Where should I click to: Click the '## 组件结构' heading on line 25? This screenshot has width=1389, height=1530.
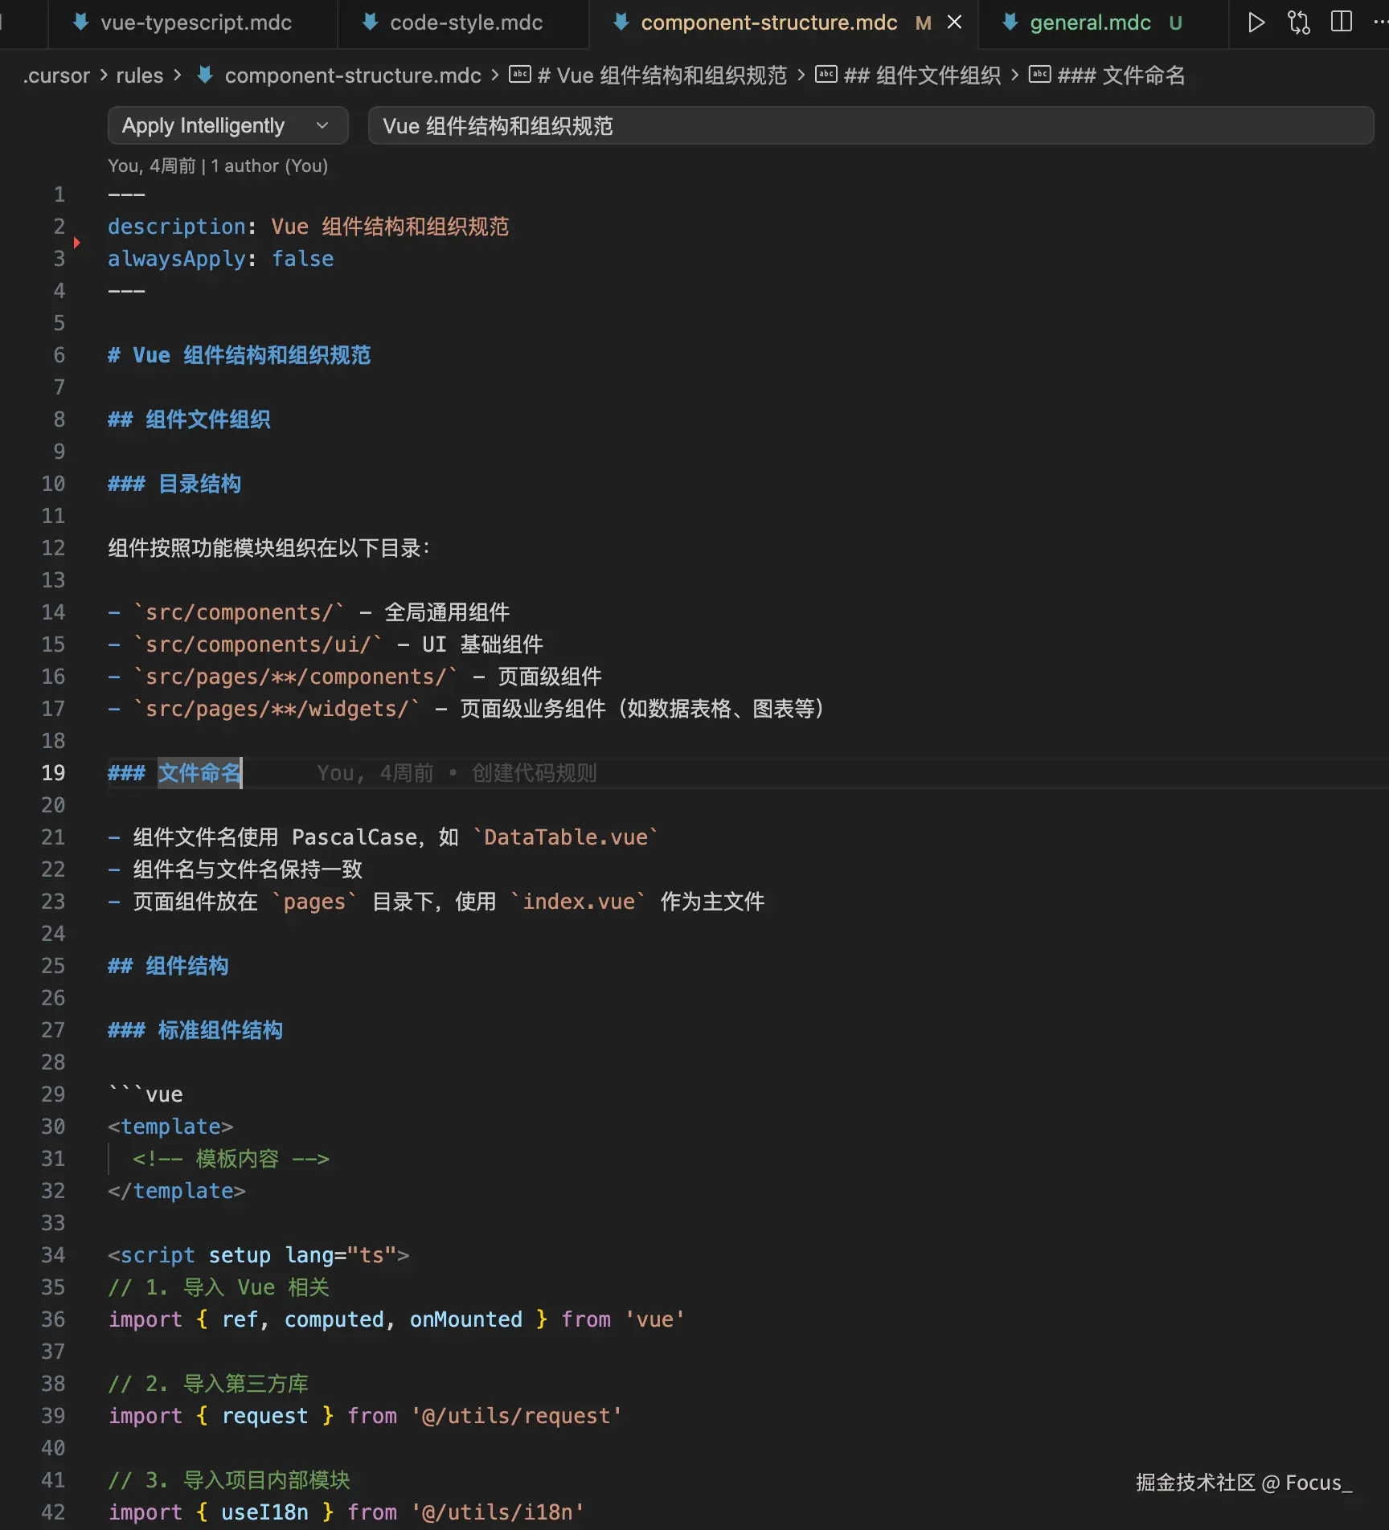pyautogui.click(x=168, y=966)
